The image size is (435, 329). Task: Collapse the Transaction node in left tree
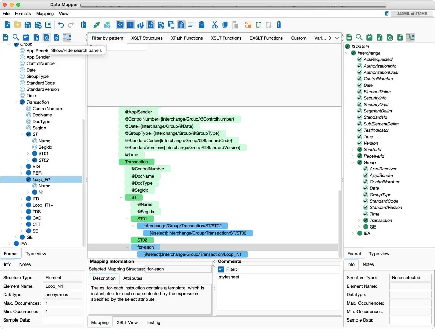click(16, 102)
